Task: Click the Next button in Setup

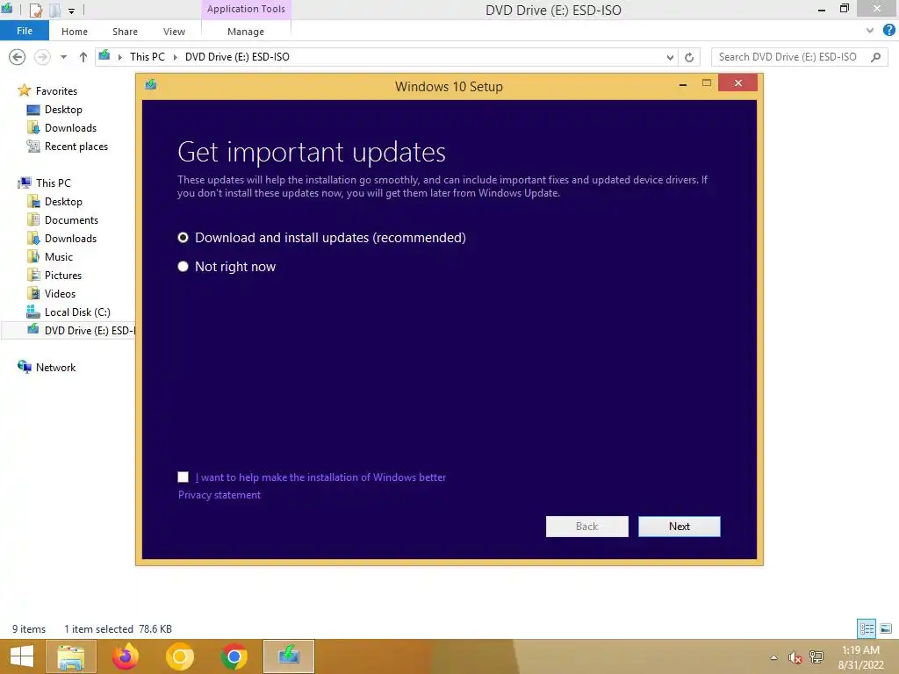Action: [679, 527]
